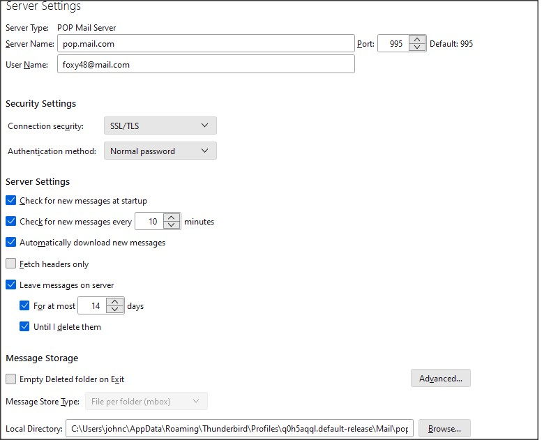The width and height of the screenshot is (558, 440).
Task: Open the Advanced settings button
Action: pos(441,378)
